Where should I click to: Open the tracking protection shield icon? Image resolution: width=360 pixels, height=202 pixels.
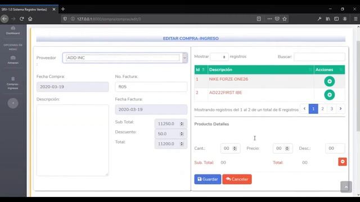[x=65, y=19]
